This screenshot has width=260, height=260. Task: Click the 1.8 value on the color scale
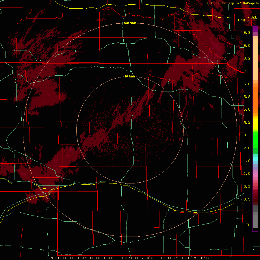247,161
